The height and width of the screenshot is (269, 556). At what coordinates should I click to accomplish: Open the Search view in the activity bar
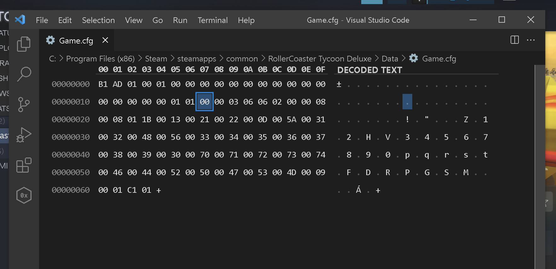[24, 74]
